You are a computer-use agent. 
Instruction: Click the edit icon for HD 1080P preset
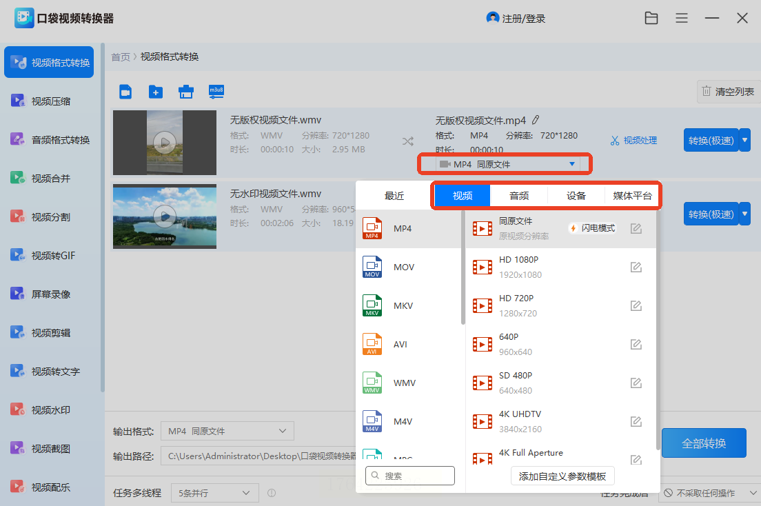[x=636, y=267]
